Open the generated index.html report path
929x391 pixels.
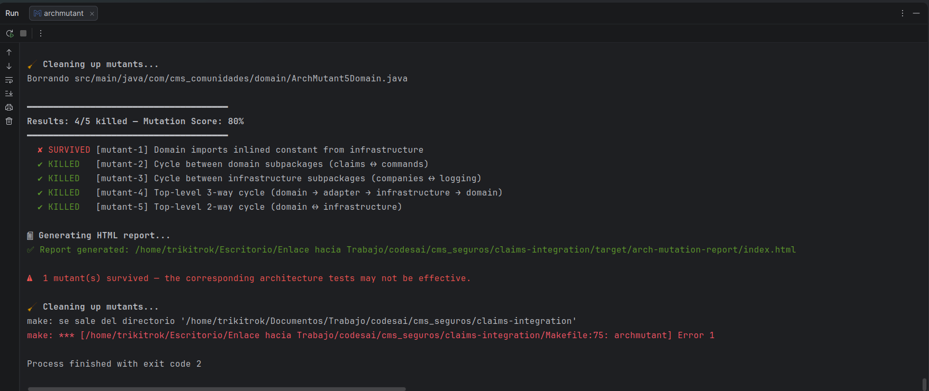coord(466,250)
